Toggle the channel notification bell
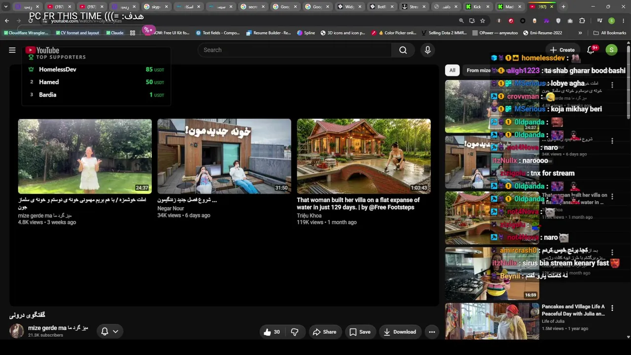This screenshot has height=355, width=631. click(x=105, y=331)
